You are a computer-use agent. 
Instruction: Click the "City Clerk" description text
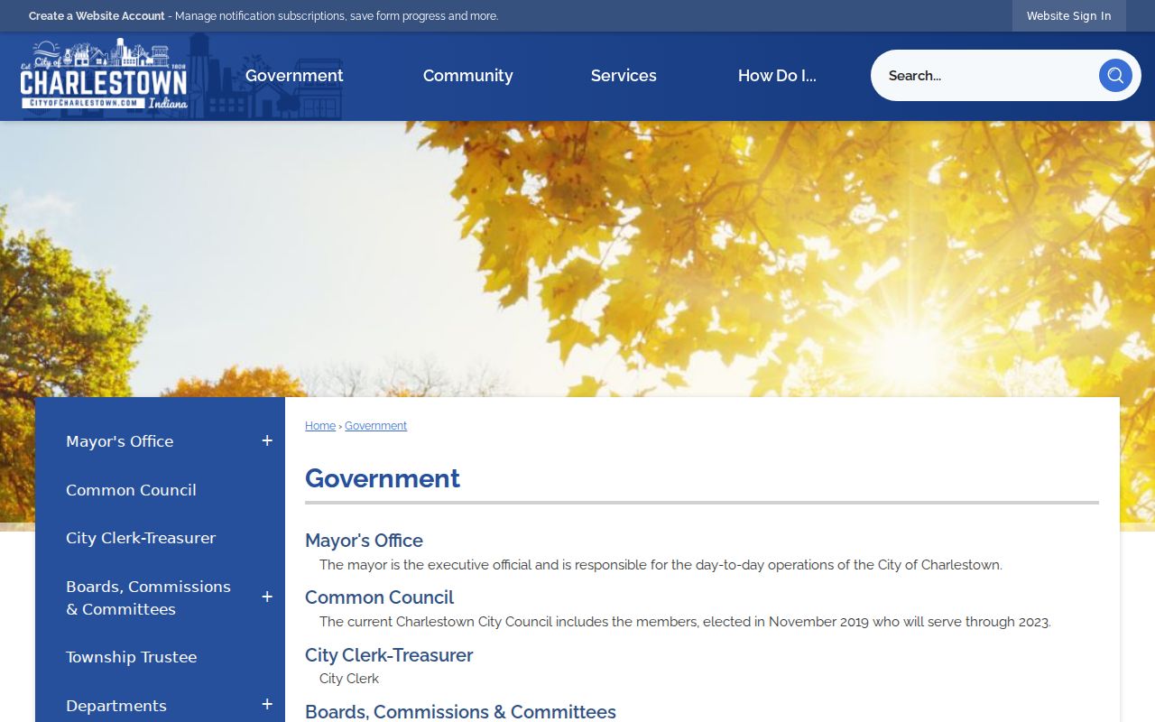click(349, 679)
